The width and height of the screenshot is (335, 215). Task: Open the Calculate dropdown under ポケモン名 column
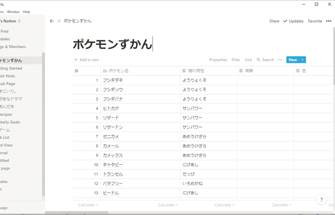click(168, 205)
